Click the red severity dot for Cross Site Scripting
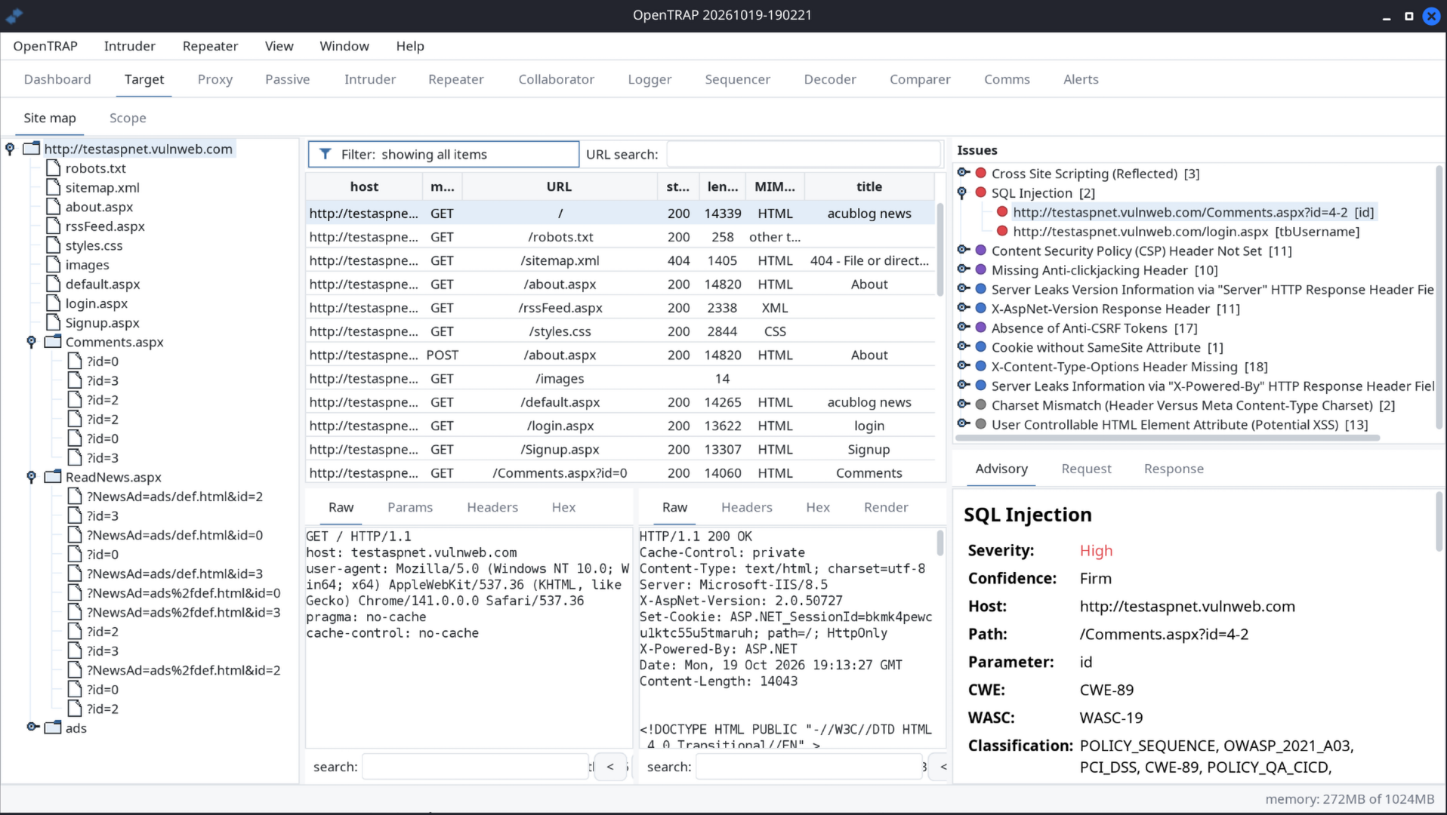 click(x=981, y=173)
